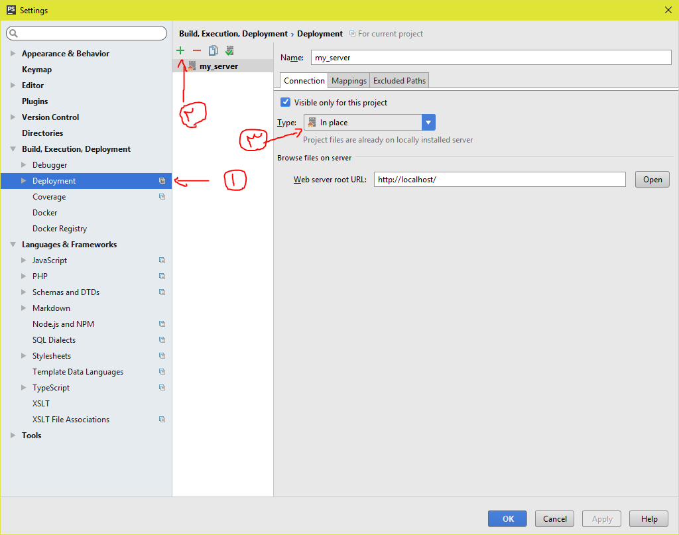Image resolution: width=679 pixels, height=535 pixels.
Task: Add a new deployment server with plus icon
Action: pyautogui.click(x=180, y=50)
